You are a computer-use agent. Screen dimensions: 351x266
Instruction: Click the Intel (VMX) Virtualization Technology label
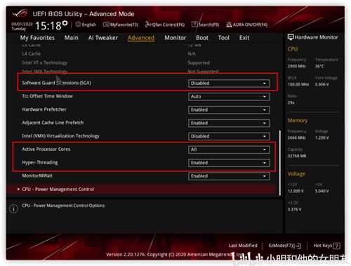(60, 136)
